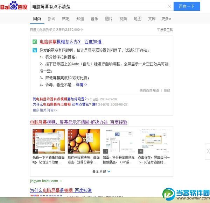Viewport: 210px width, 203px height.
Task: Expand the 更多» menu
Action: click(x=166, y=19)
